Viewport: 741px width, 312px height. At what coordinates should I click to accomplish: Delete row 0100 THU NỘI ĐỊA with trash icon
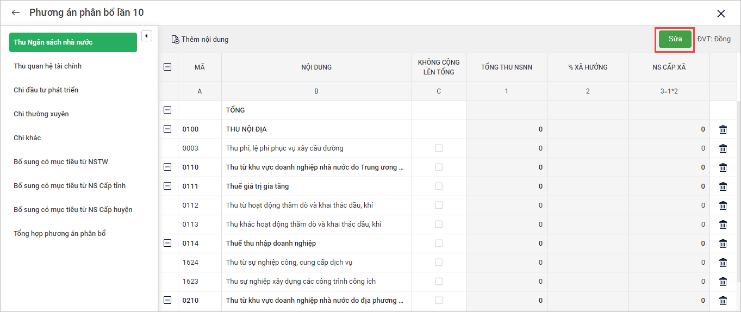tap(723, 129)
